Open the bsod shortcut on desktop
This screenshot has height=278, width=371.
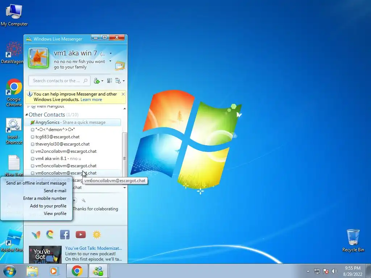tap(14, 131)
